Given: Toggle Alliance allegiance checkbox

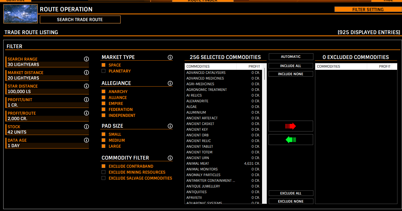Looking at the screenshot, I should pos(103,97).
